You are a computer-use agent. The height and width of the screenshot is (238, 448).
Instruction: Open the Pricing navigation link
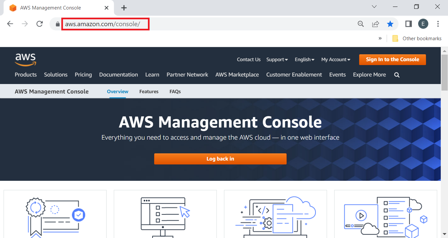pos(83,75)
